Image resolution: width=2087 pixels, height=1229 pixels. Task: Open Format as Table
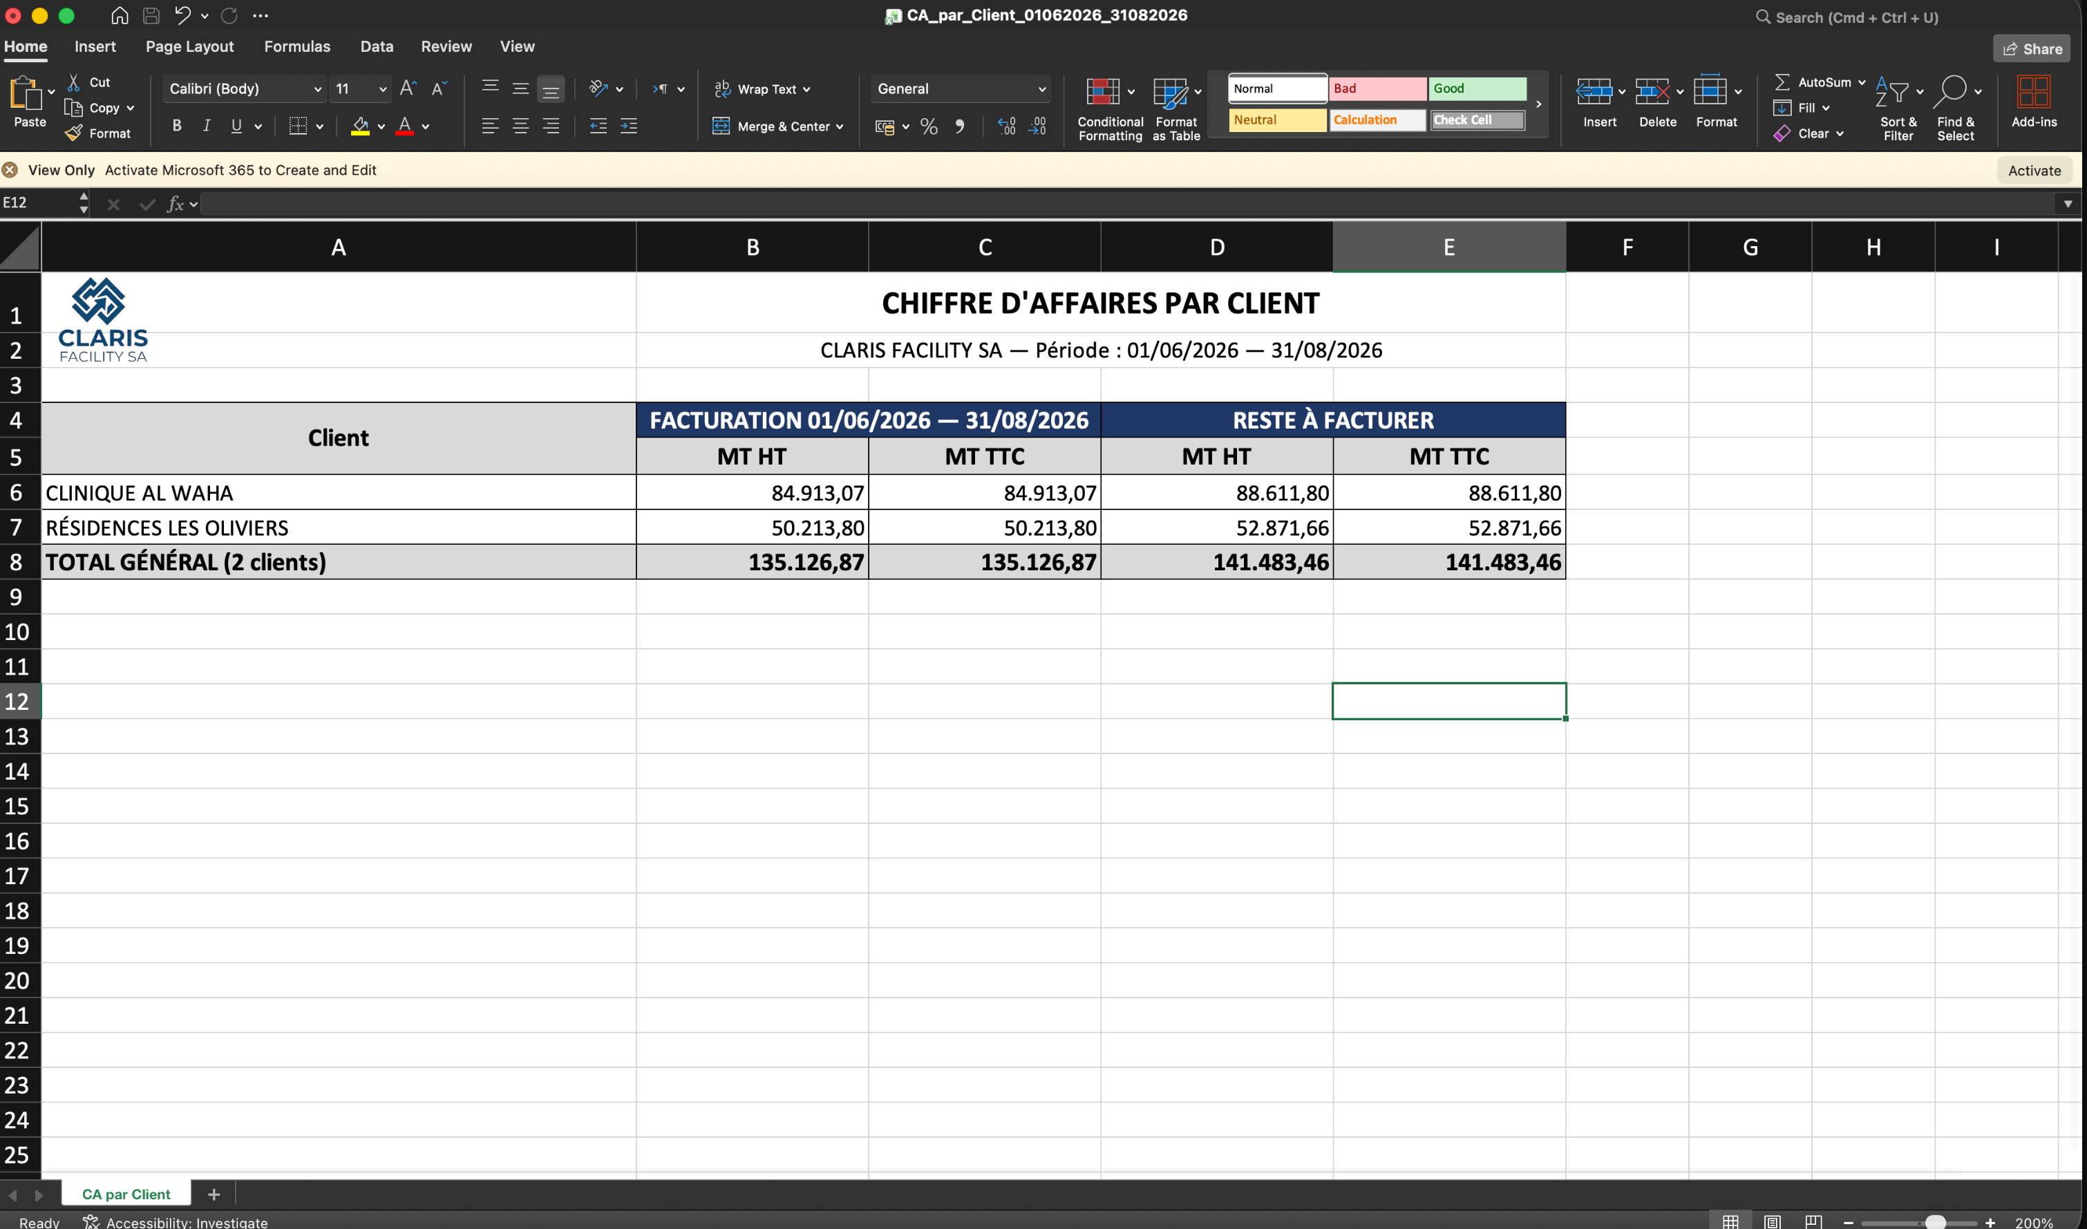pyautogui.click(x=1176, y=109)
